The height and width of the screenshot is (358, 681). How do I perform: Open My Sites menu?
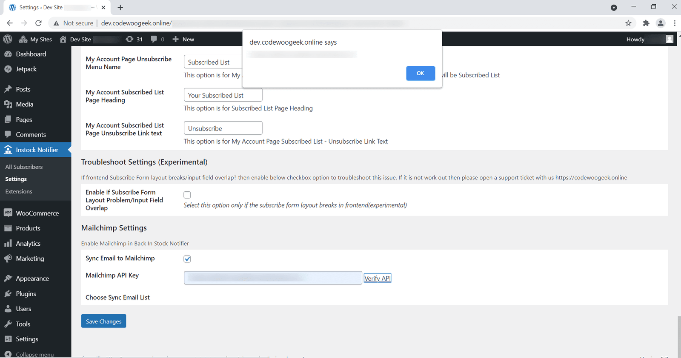click(35, 39)
